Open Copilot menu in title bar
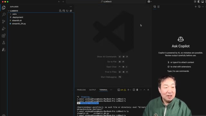The width and height of the screenshot is (206, 116). click(150, 2)
